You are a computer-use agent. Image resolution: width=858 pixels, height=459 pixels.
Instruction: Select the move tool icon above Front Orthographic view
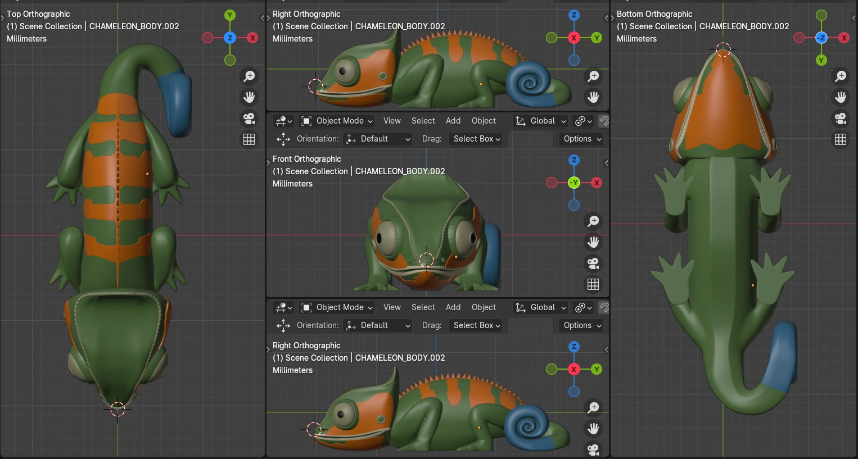(283, 139)
